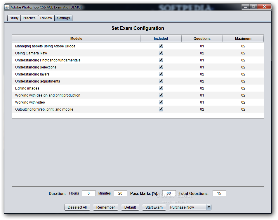
Task: Click the Start Exam button
Action: 154,207
